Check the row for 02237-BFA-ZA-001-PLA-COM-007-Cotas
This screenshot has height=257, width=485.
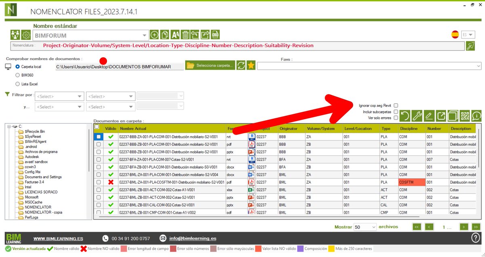(98, 159)
